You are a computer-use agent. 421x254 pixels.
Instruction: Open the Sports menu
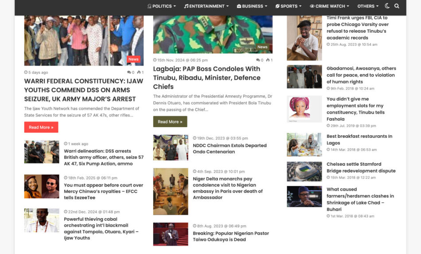(x=288, y=6)
